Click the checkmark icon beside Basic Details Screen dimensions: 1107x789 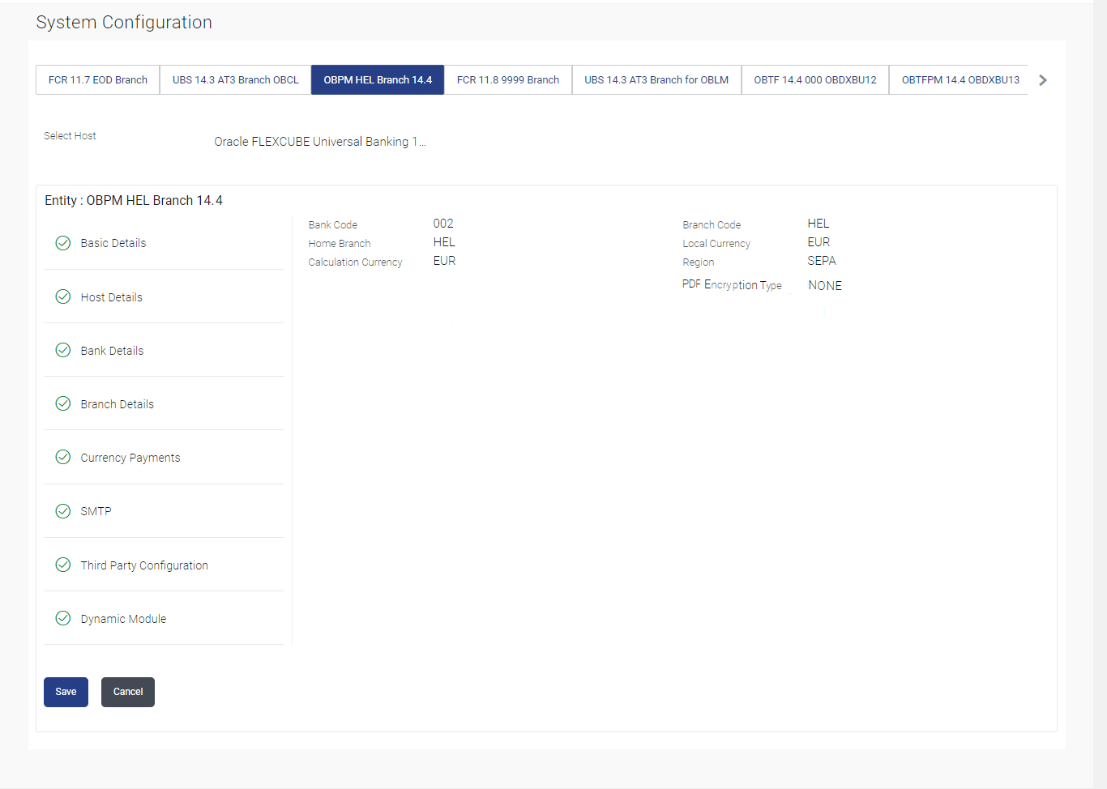click(63, 243)
